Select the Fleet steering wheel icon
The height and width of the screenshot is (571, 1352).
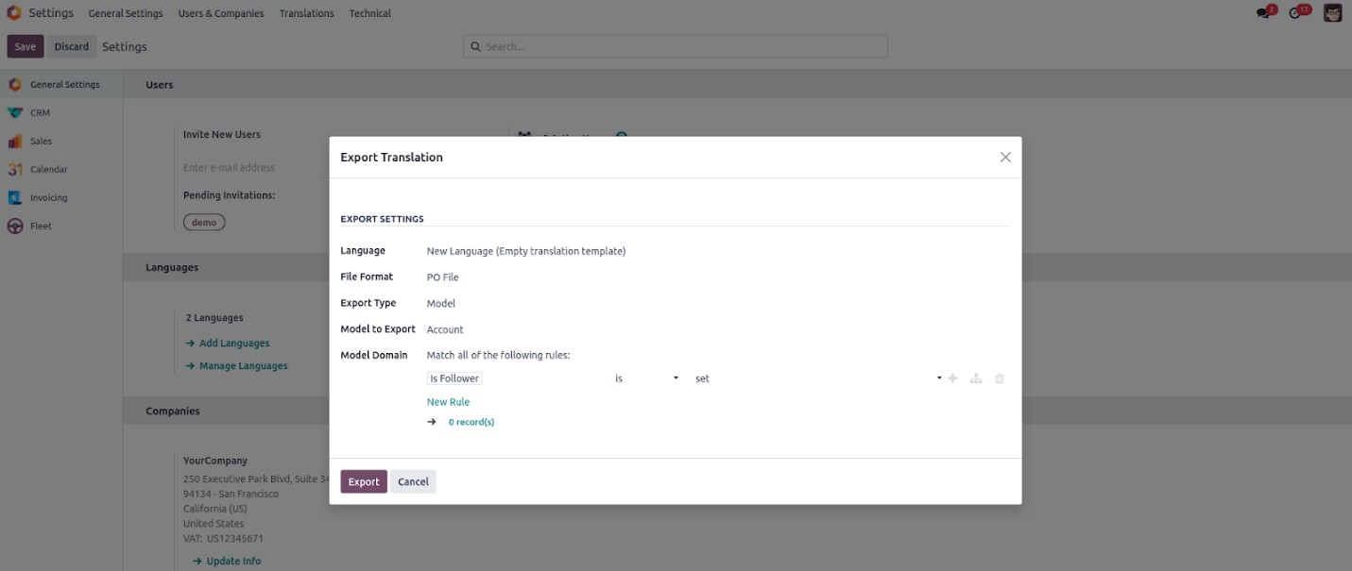pyautogui.click(x=15, y=227)
